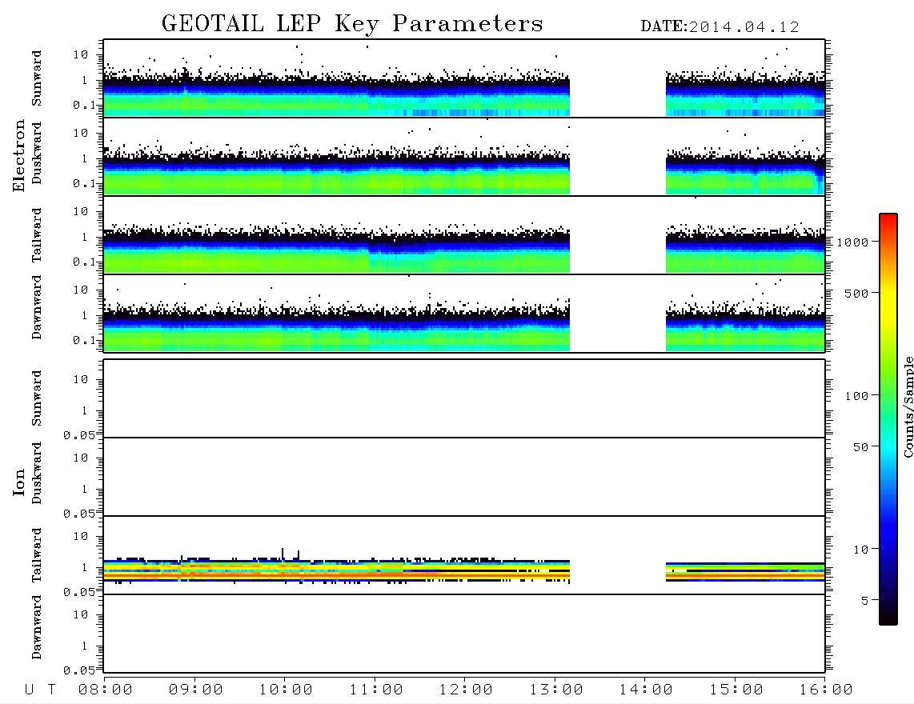Click the 500 color bar tick label
Viewport: 914px width, 704px height.
coord(856,294)
